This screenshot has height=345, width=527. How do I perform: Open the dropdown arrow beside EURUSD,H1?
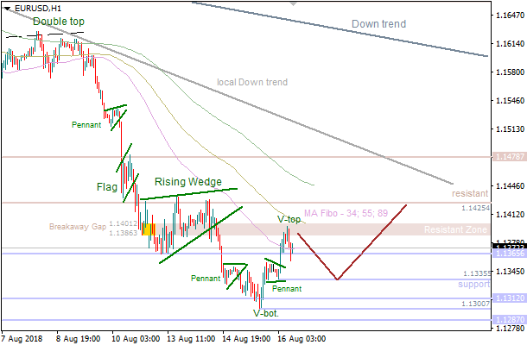point(7,8)
